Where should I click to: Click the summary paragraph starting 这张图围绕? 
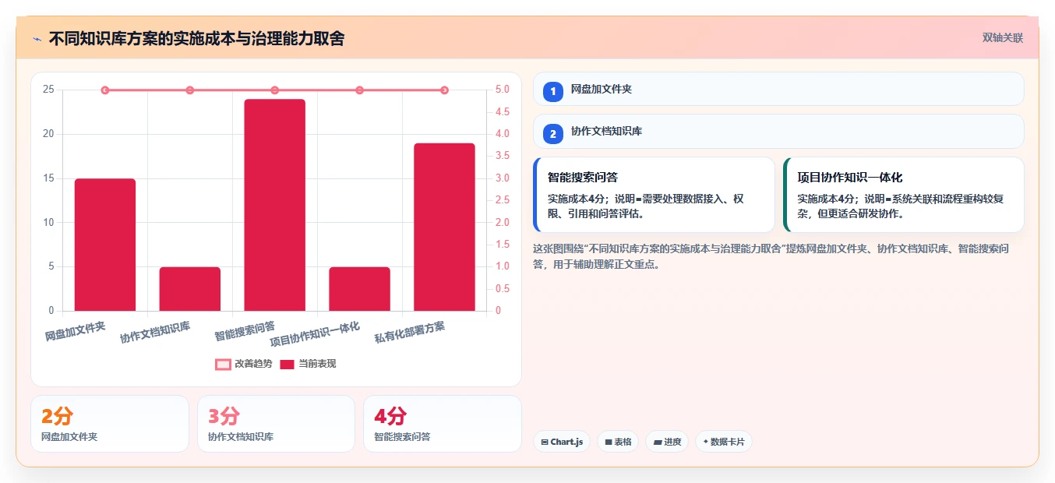point(771,256)
